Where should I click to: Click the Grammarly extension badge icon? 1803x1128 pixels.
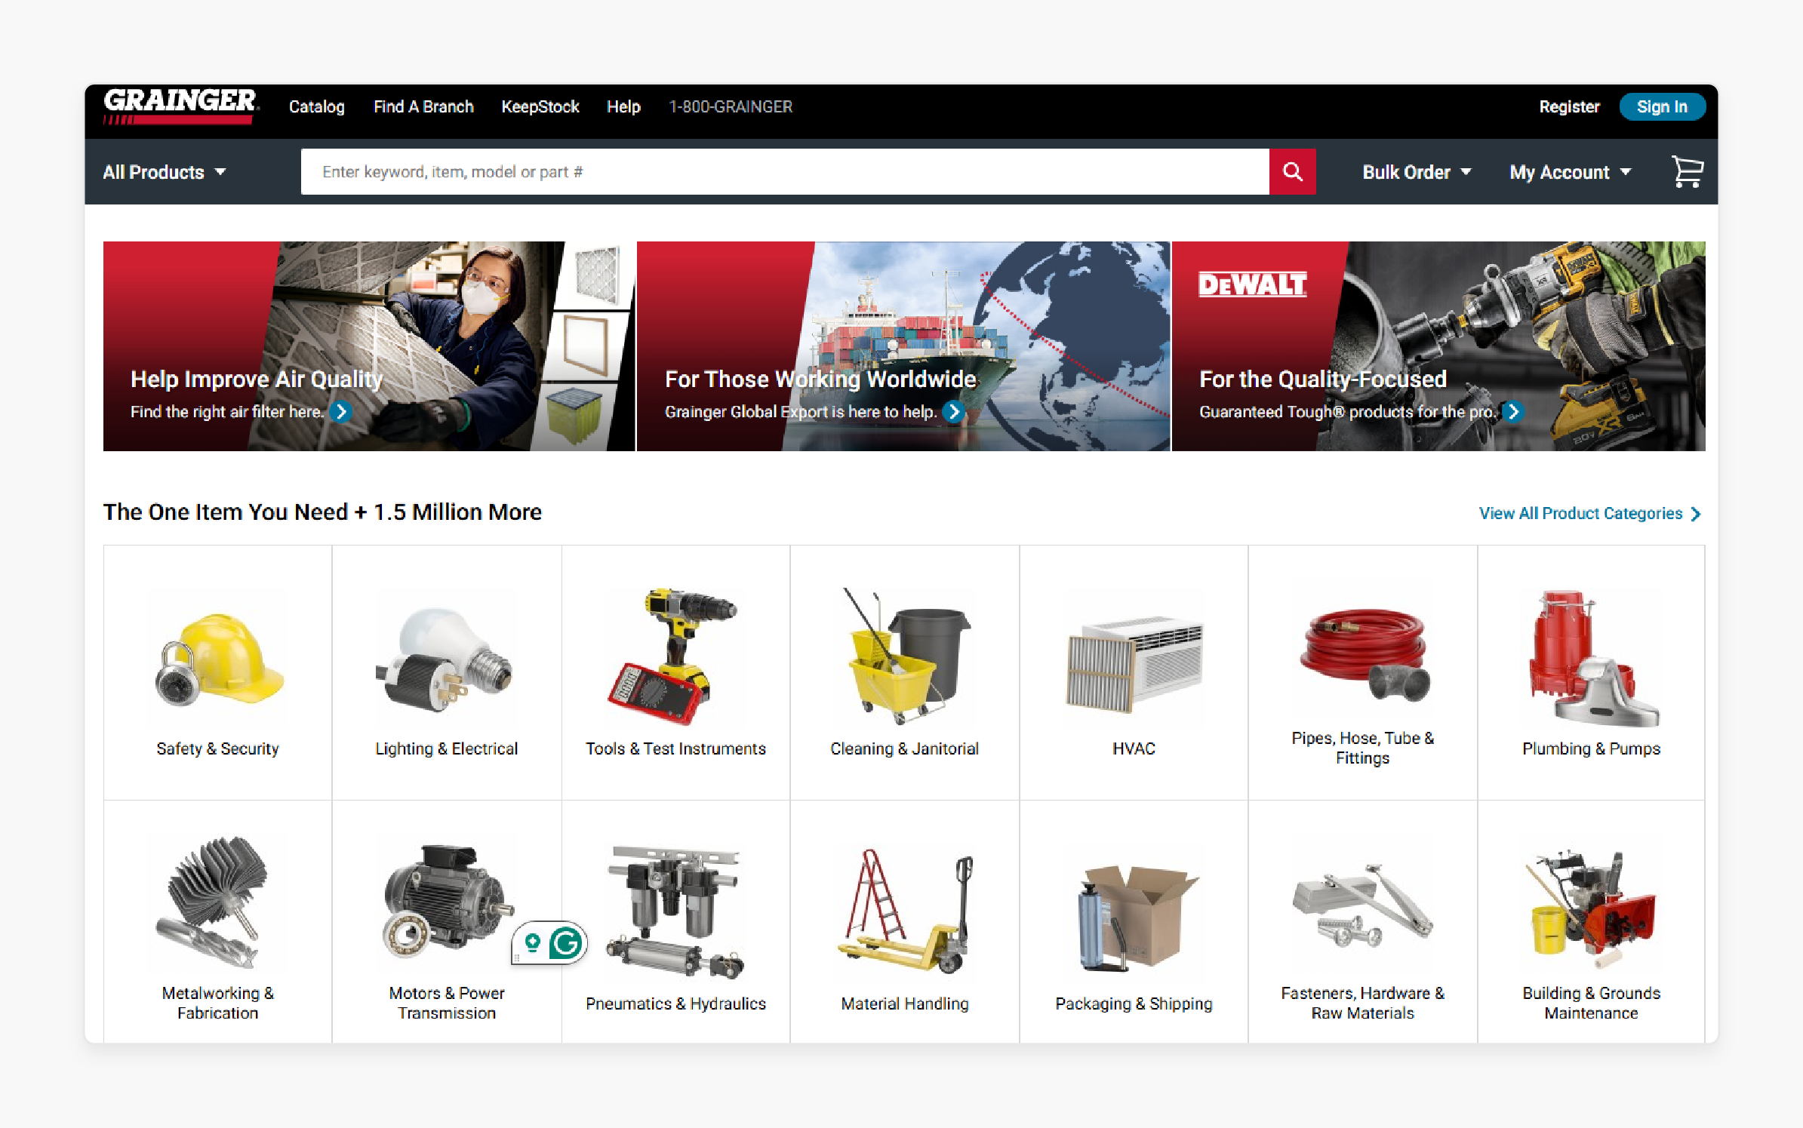coord(566,942)
